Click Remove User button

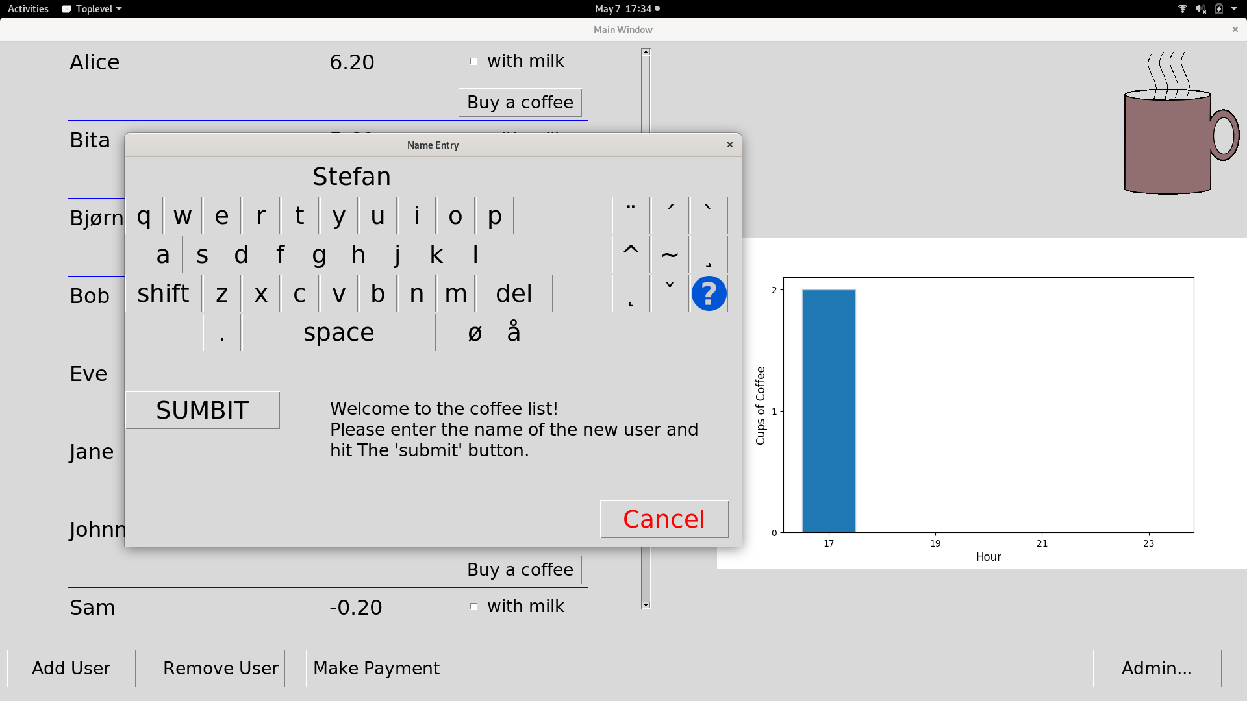(221, 669)
